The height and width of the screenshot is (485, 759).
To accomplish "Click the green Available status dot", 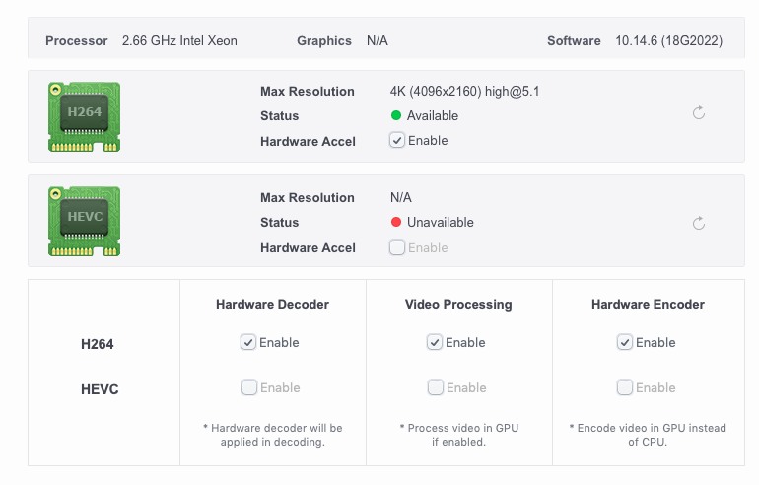I will coord(396,115).
